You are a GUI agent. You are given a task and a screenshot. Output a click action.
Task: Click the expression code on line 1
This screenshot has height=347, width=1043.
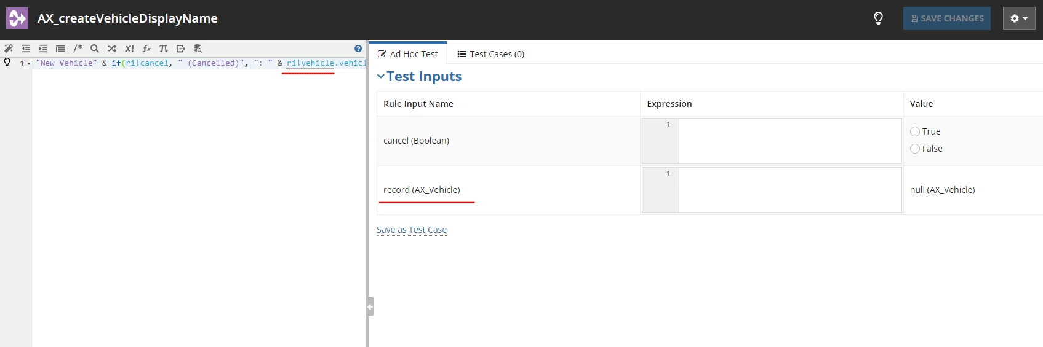click(201, 63)
